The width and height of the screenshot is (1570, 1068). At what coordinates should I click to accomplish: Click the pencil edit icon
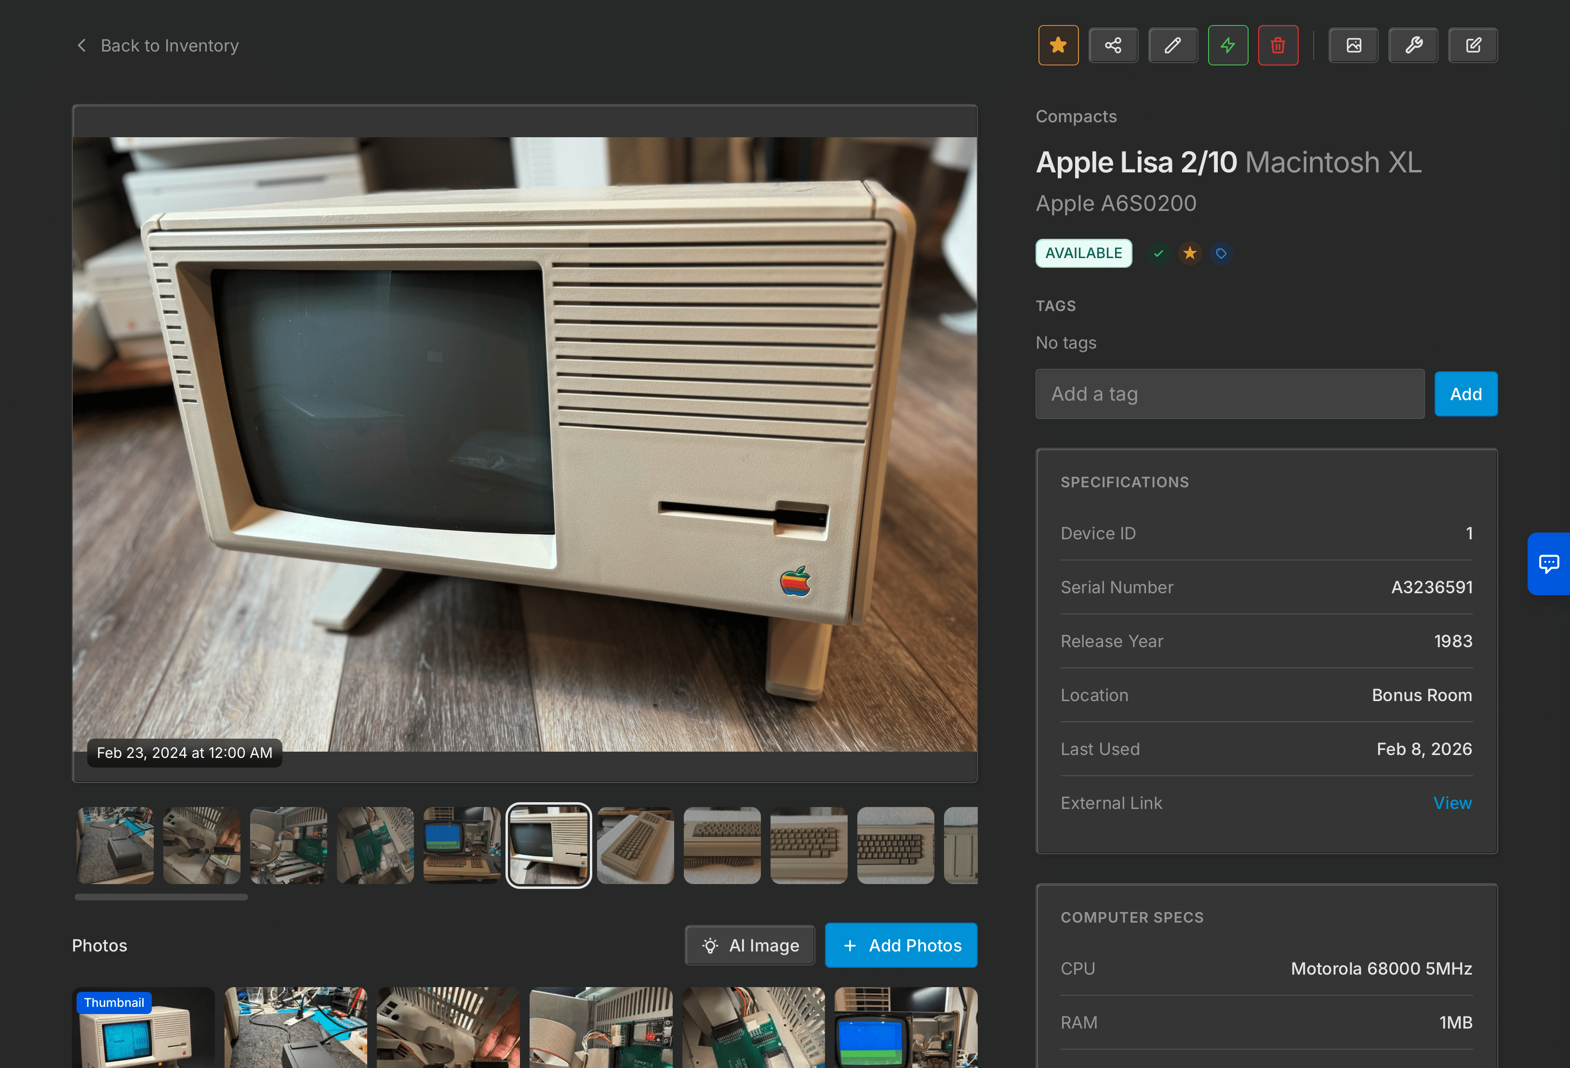[1173, 45]
